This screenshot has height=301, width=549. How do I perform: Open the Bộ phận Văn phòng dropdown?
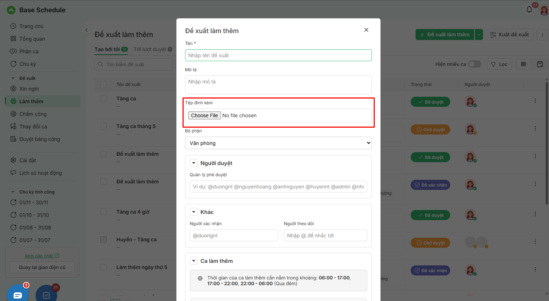pyautogui.click(x=278, y=143)
